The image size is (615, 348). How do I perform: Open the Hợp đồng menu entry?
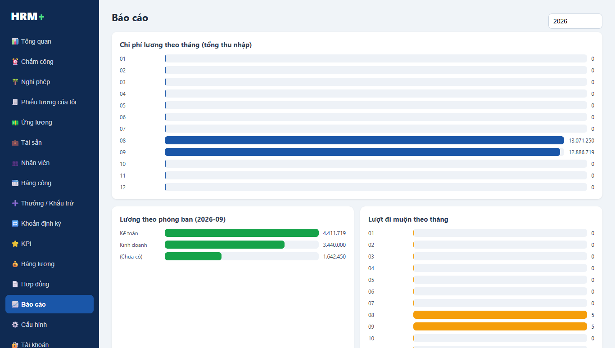pyautogui.click(x=50, y=284)
